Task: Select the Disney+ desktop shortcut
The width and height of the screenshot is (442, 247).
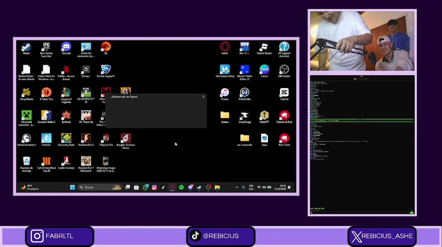Action: (86, 71)
